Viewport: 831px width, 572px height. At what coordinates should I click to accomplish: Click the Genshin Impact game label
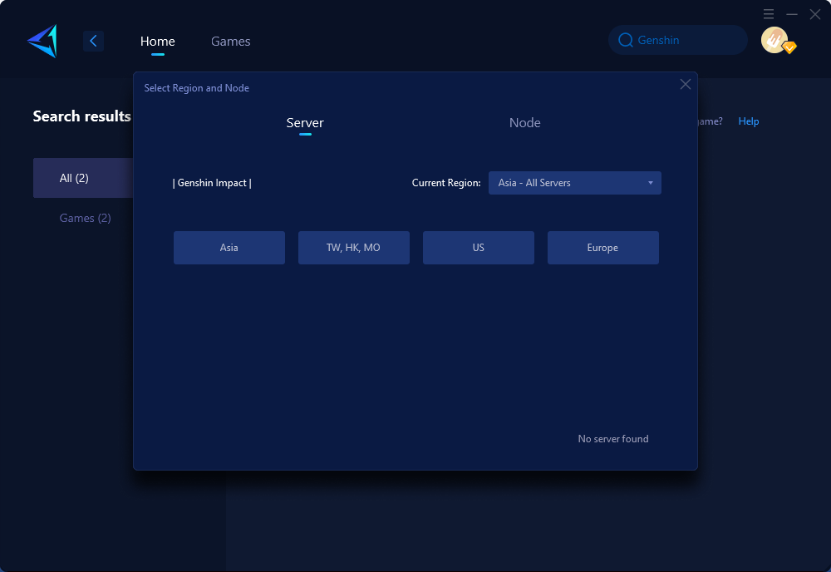(212, 183)
